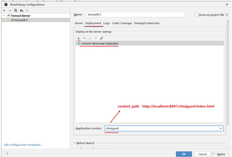Screen dimensions: 232x157
Task: Open help with question mark icon
Action: [x=7, y=154]
